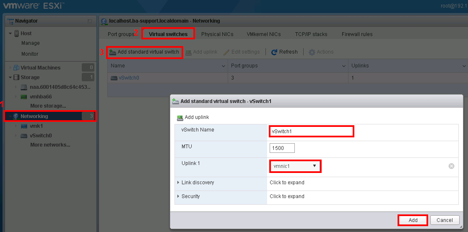Click the vSwitch Name text field
468x232 pixels.
(311, 131)
